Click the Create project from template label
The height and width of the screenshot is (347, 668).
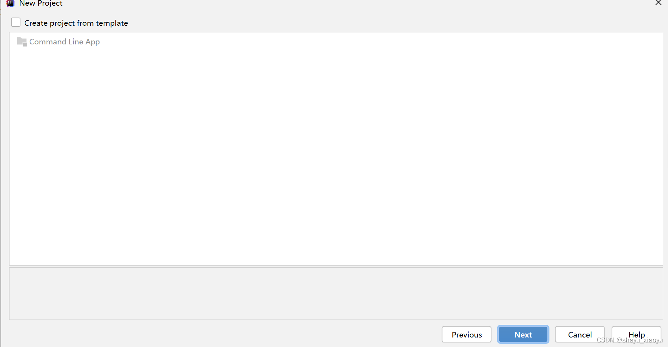coord(76,23)
